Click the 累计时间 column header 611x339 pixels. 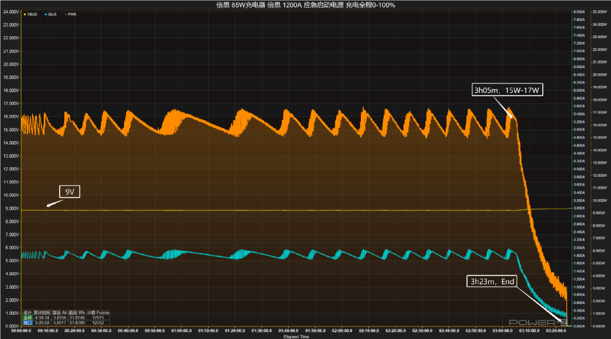pos(42,312)
